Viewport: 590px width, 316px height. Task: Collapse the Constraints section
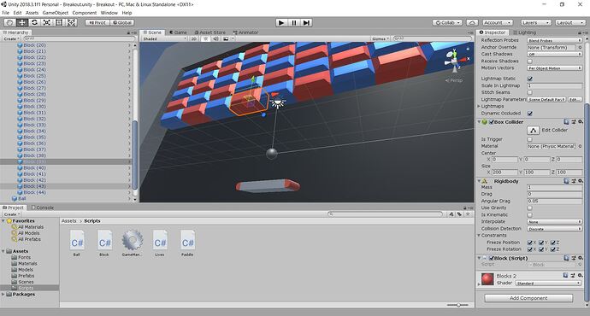tap(479, 235)
